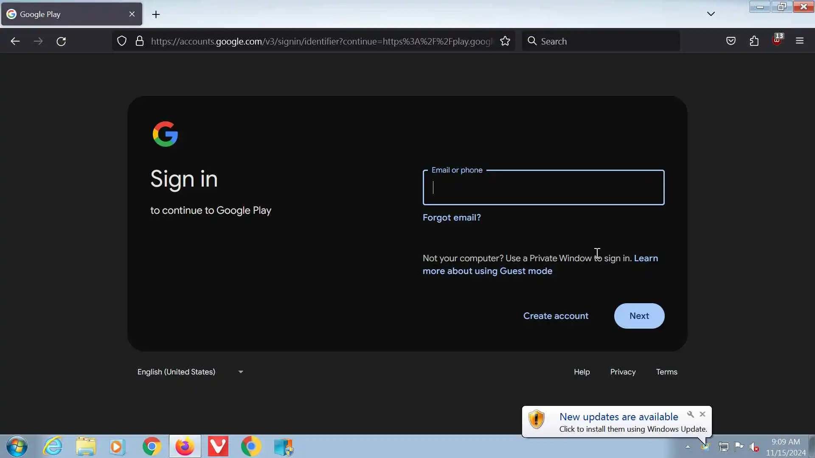This screenshot has width=815, height=458.
Task: Focus the Email or phone field
Action: (x=543, y=188)
